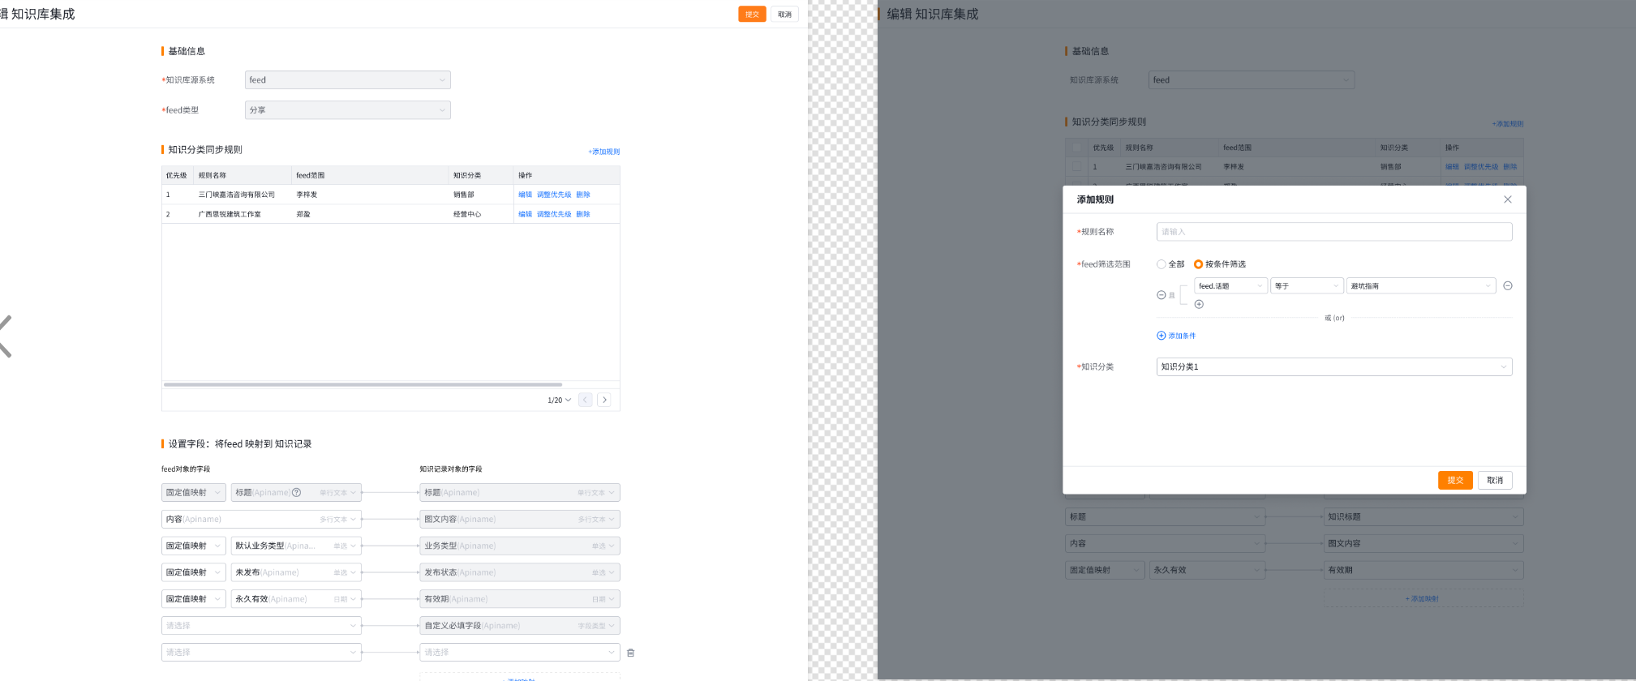Click the orange 提交 button beside page title
The width and height of the screenshot is (1636, 681).
(752, 14)
